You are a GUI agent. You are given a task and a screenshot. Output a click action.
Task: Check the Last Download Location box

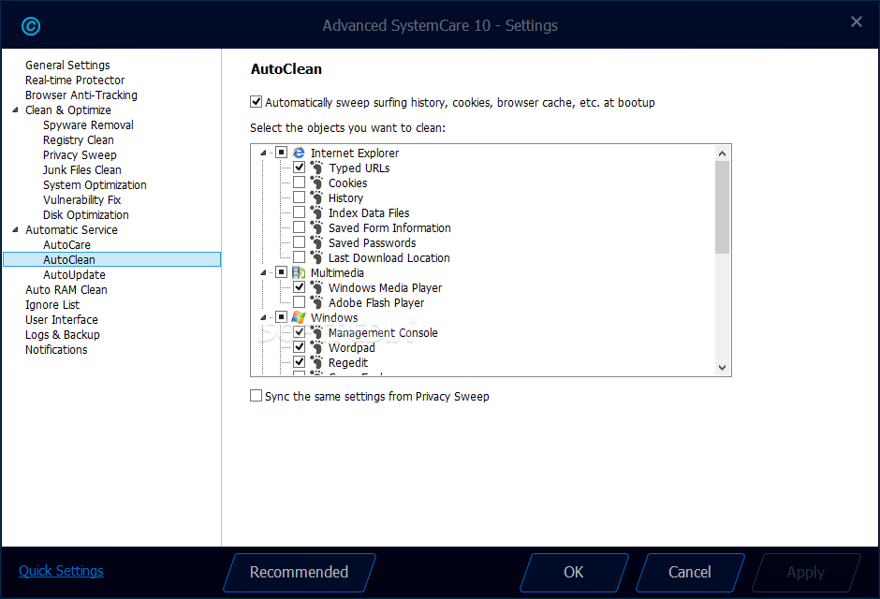[300, 256]
